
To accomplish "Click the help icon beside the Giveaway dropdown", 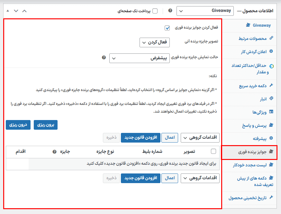I will click(170, 11).
